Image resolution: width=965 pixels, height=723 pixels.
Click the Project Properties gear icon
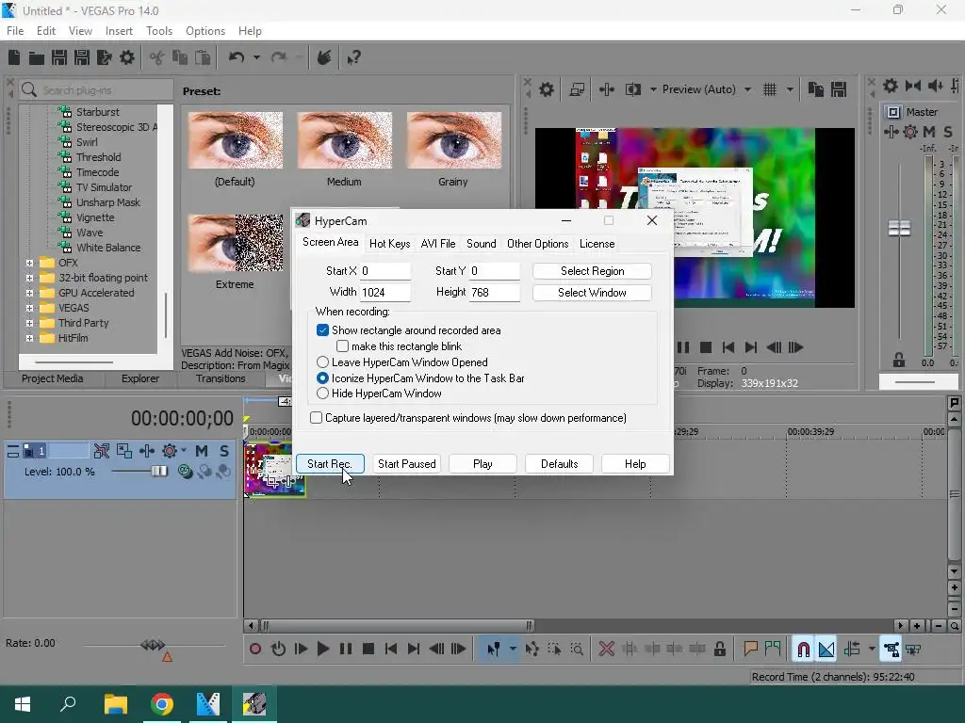(x=127, y=57)
